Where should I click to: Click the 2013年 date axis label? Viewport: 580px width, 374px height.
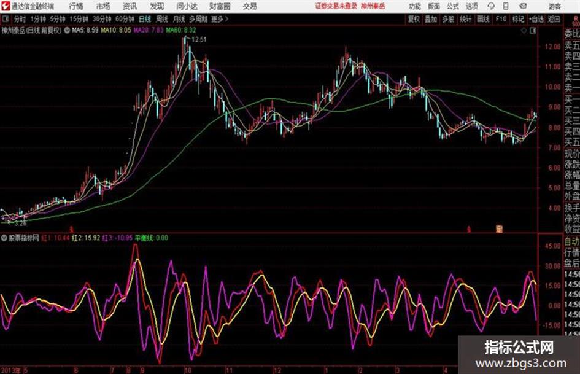click(10, 370)
